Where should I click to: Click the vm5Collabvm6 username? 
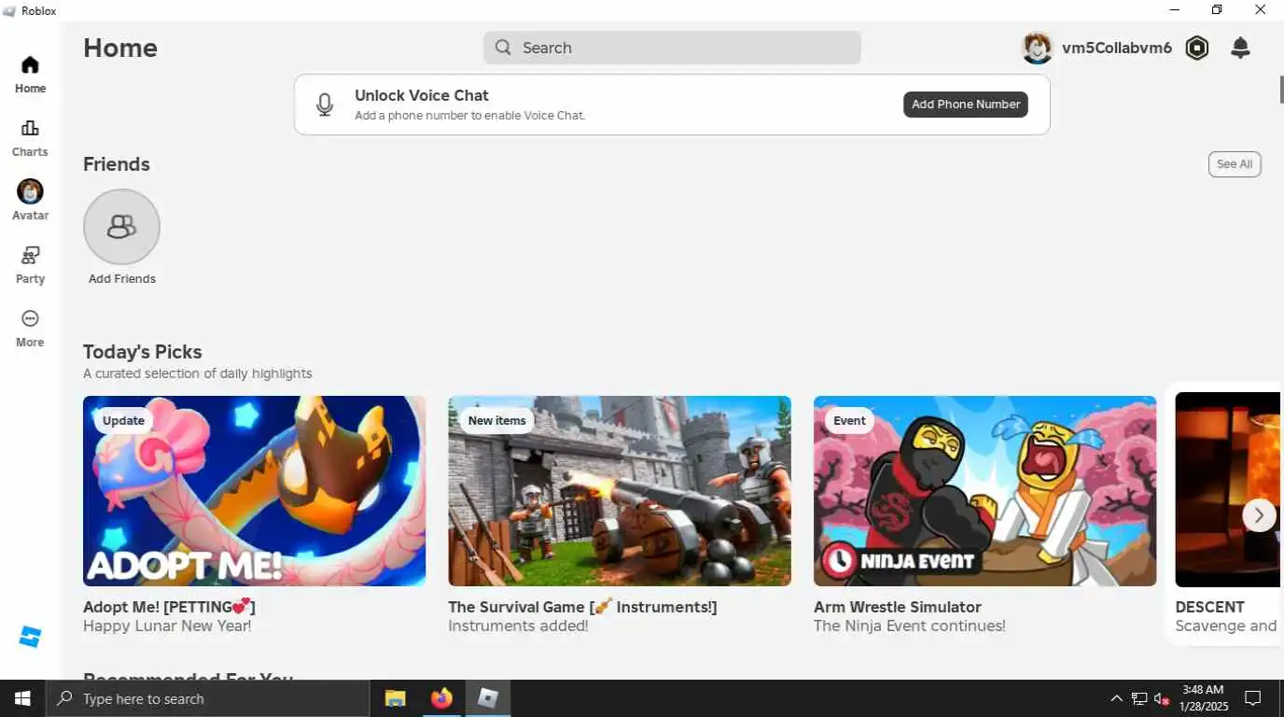(1117, 48)
